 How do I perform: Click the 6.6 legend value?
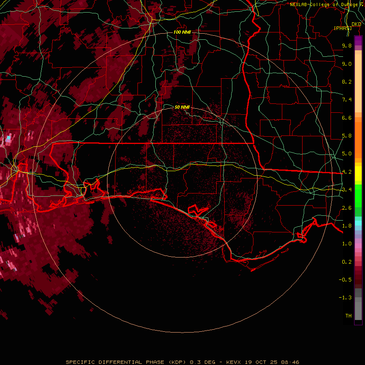(347, 118)
